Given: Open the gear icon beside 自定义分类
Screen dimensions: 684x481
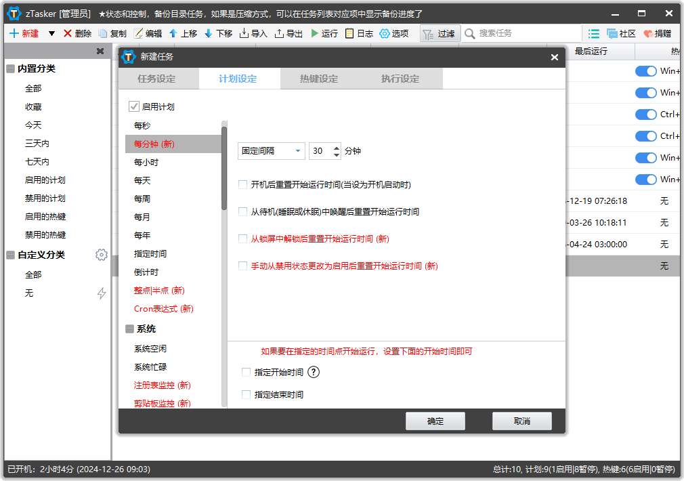Looking at the screenshot, I should coord(102,255).
